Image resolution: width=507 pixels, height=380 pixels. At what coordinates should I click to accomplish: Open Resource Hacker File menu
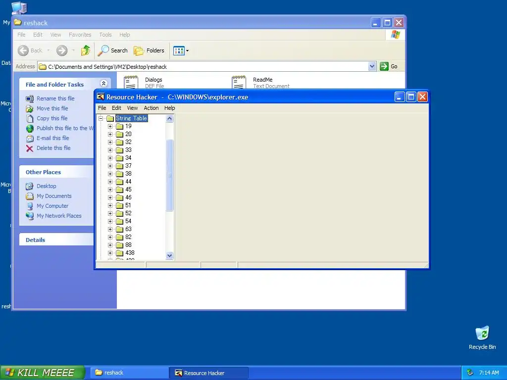(102, 108)
